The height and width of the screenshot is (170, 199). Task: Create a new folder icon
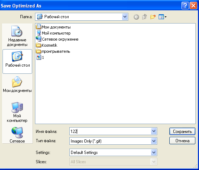[x=153, y=17]
